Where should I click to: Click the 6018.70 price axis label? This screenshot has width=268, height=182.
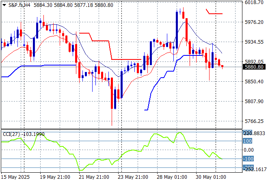click(x=255, y=2)
